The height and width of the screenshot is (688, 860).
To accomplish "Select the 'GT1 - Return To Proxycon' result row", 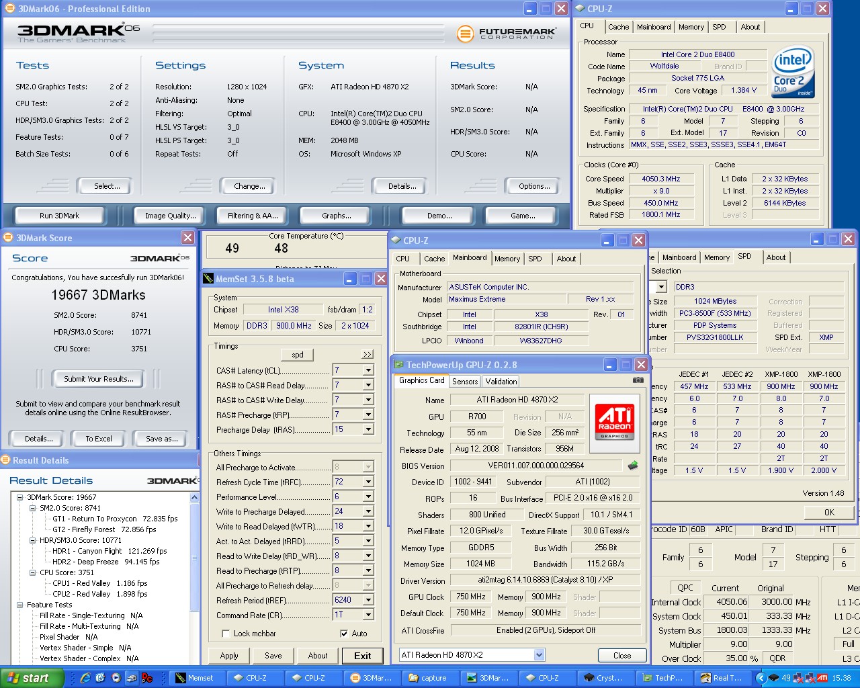I will [115, 519].
